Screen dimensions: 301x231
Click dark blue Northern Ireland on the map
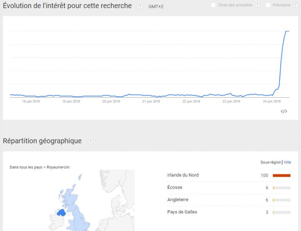point(61,212)
